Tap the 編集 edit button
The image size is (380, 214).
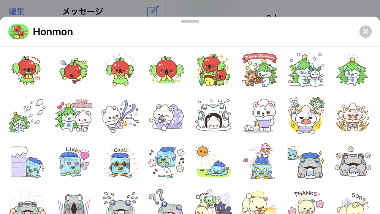coord(16,11)
